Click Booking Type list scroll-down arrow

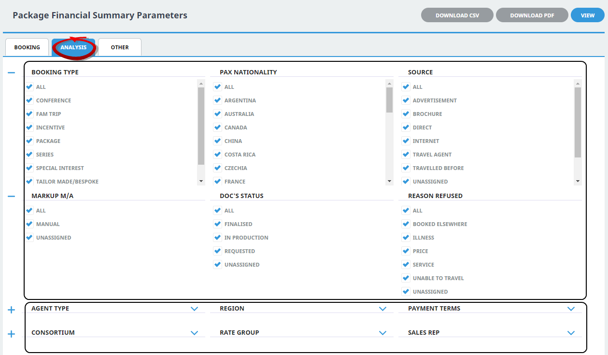(201, 181)
